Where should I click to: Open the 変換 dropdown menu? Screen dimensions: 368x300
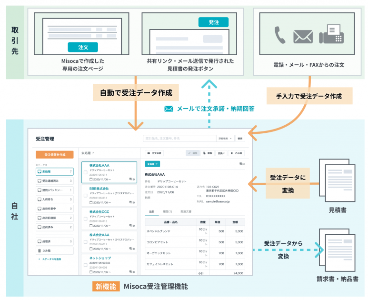[x=221, y=153]
